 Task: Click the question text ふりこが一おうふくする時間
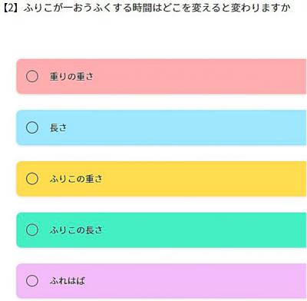point(89,8)
